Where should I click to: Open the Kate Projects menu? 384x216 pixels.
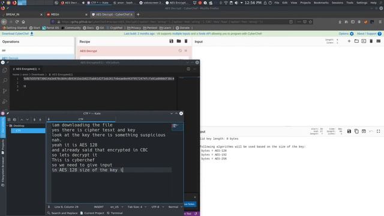pos(305,2)
